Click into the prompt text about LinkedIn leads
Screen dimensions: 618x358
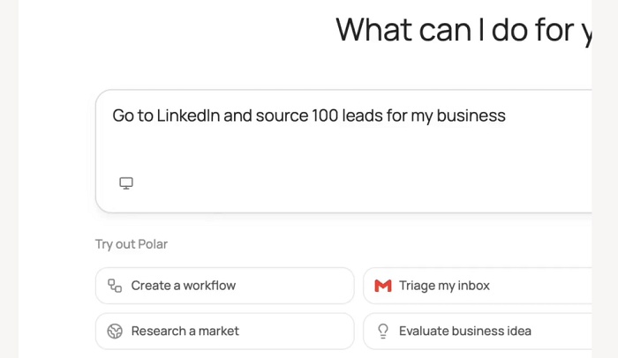click(309, 116)
